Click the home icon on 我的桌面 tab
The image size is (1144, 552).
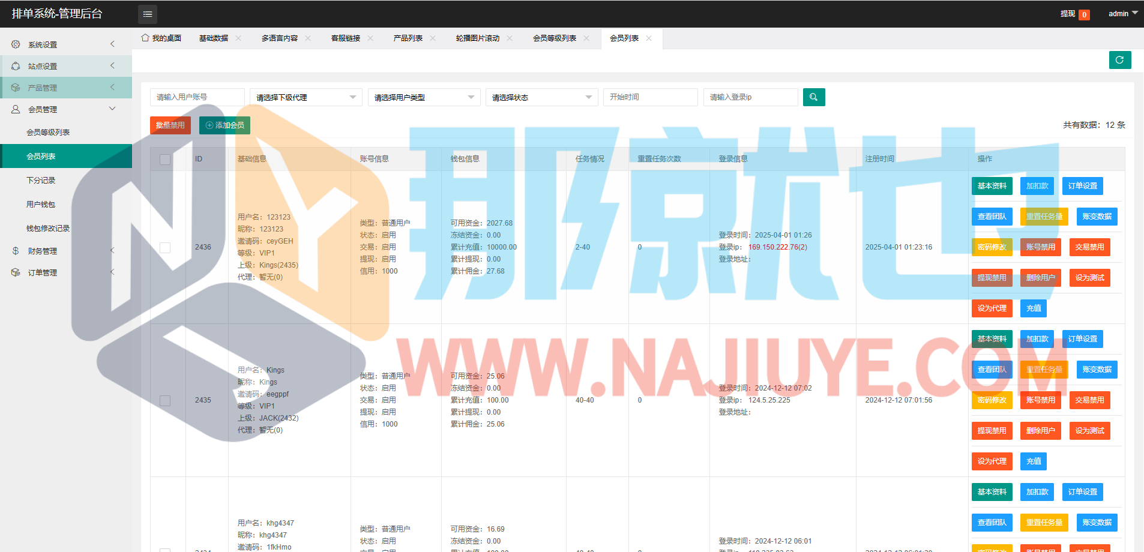click(145, 38)
